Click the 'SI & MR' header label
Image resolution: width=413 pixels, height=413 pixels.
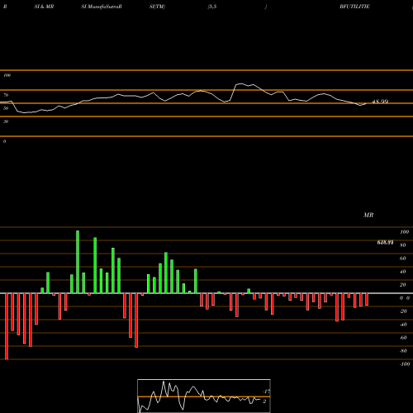44,7
